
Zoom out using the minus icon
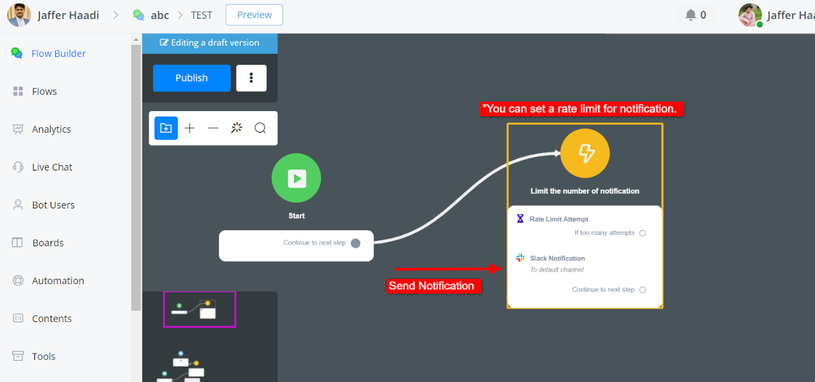point(213,128)
